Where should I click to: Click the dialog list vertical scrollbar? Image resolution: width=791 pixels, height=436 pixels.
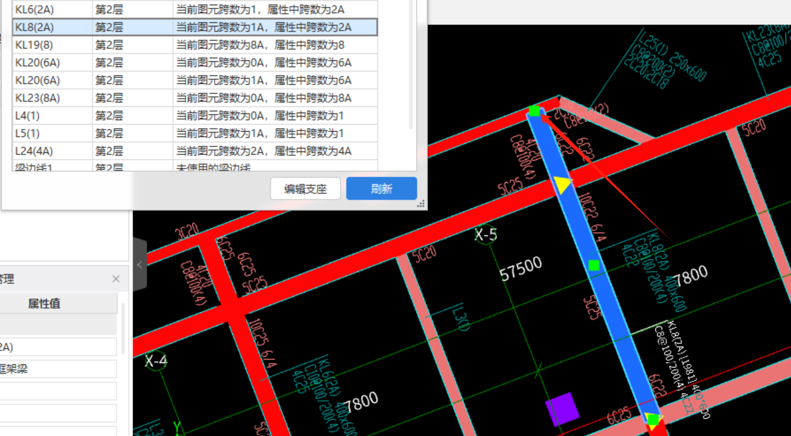(x=411, y=64)
